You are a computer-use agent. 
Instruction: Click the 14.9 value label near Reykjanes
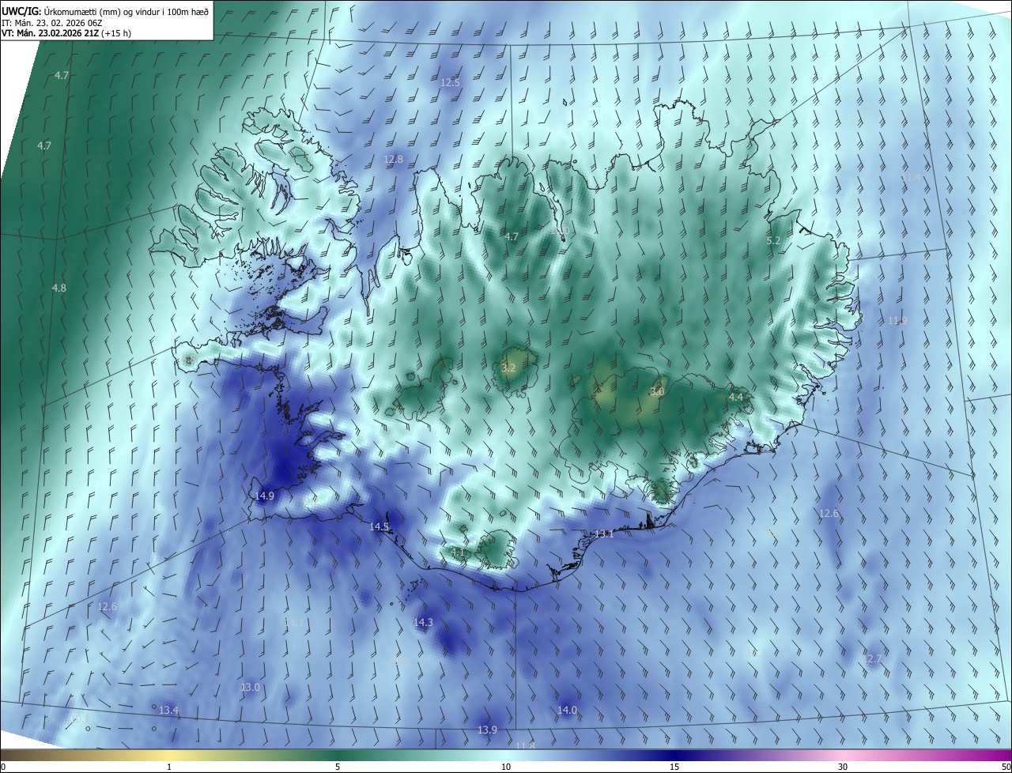[265, 496]
